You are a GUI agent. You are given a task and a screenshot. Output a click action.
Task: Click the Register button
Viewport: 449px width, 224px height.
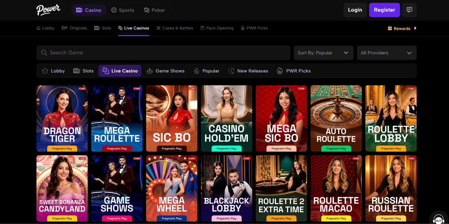click(384, 10)
